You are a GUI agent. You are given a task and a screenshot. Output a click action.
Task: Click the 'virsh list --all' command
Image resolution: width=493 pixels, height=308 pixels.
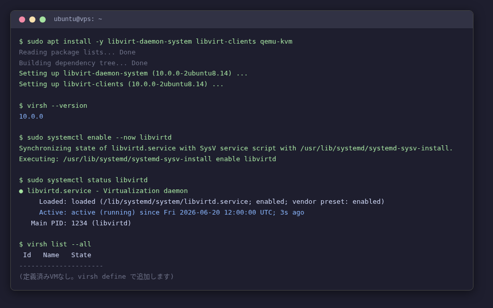point(55,244)
